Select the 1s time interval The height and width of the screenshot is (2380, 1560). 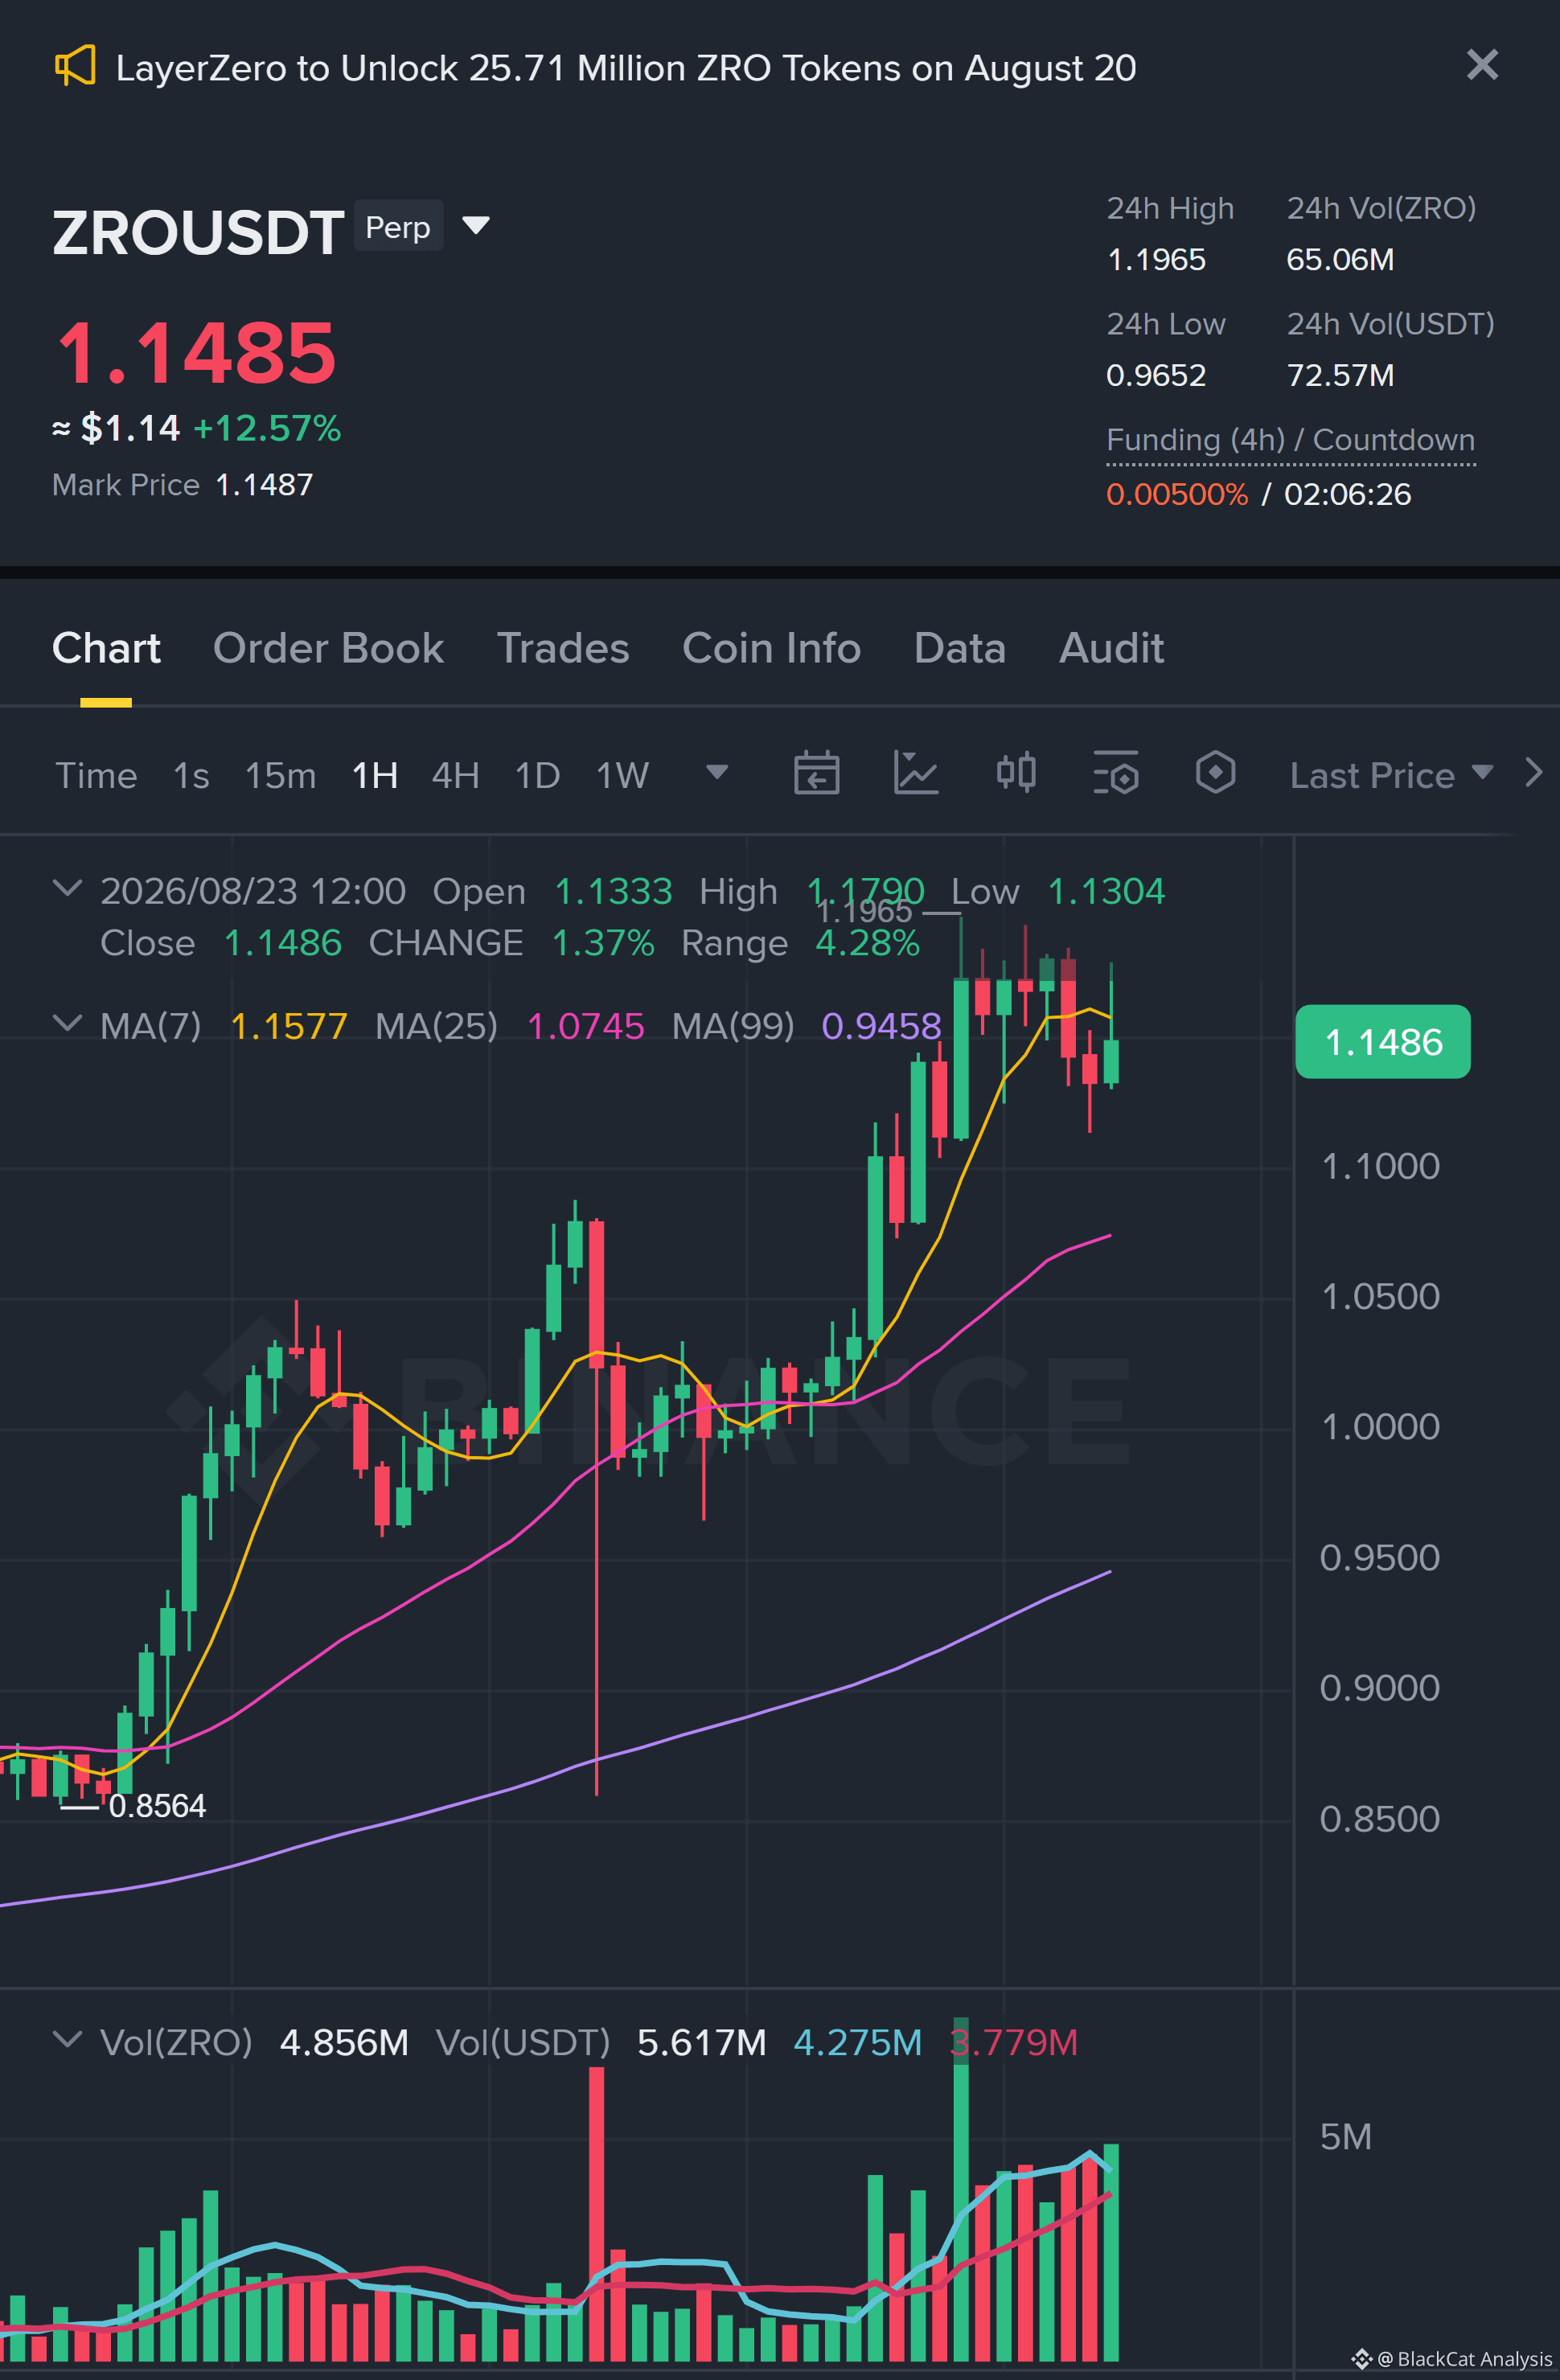(191, 775)
